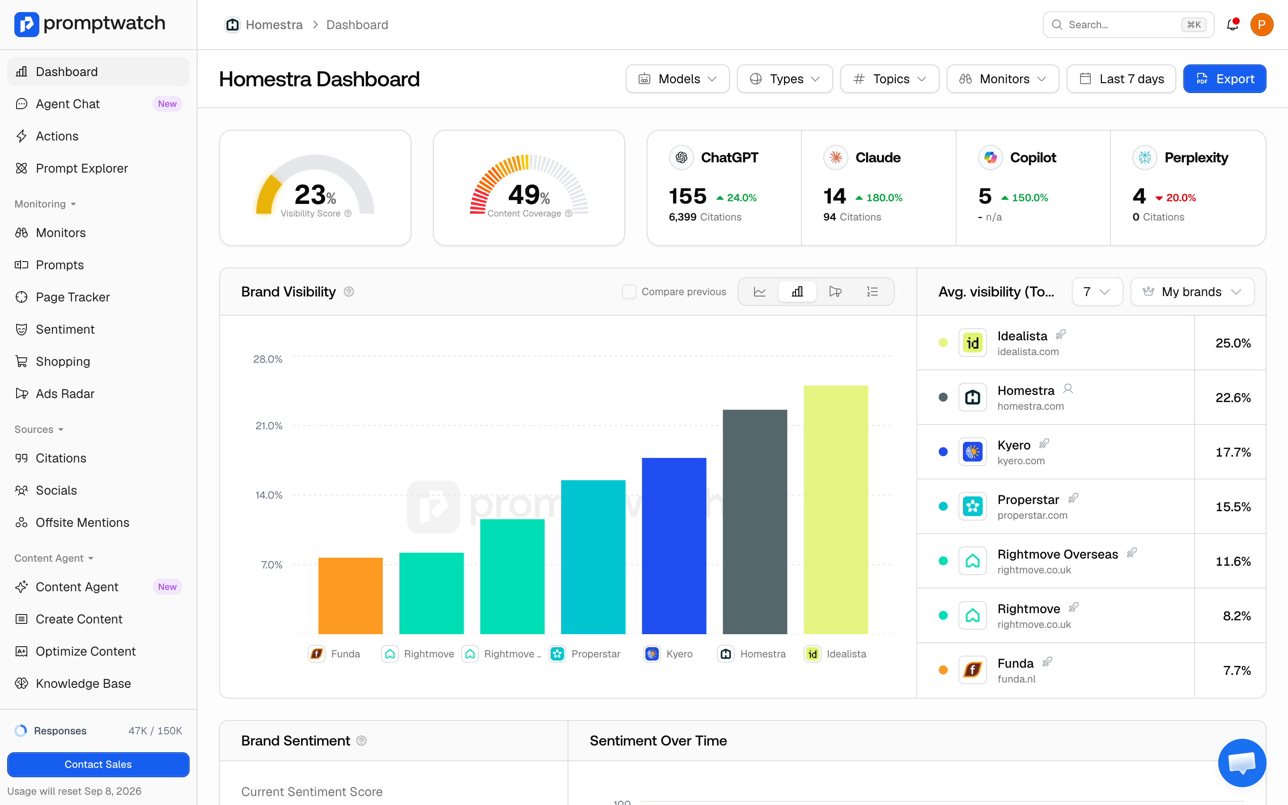This screenshot has width=1288, height=805.
Task: Click the Brand Visibility help icon
Action: [349, 292]
